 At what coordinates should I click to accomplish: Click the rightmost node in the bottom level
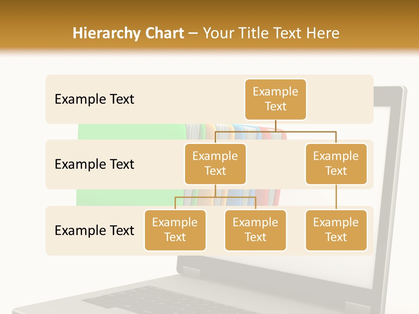(336, 230)
